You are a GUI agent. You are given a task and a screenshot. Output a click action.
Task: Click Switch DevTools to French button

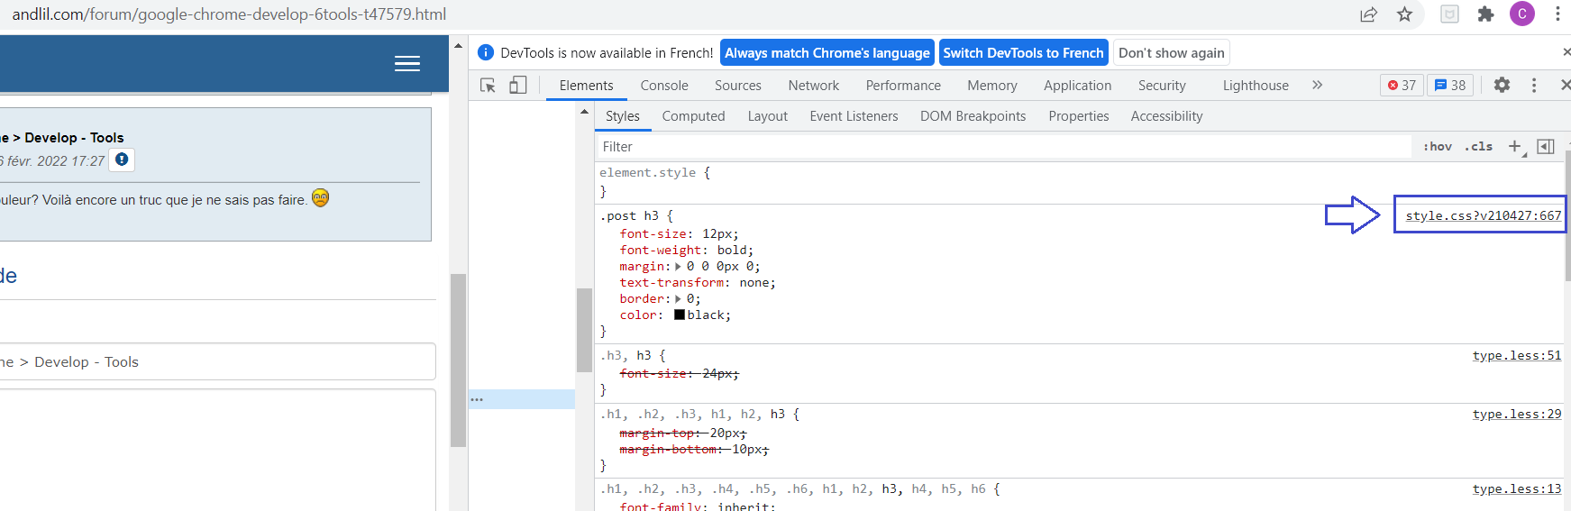tap(1023, 53)
